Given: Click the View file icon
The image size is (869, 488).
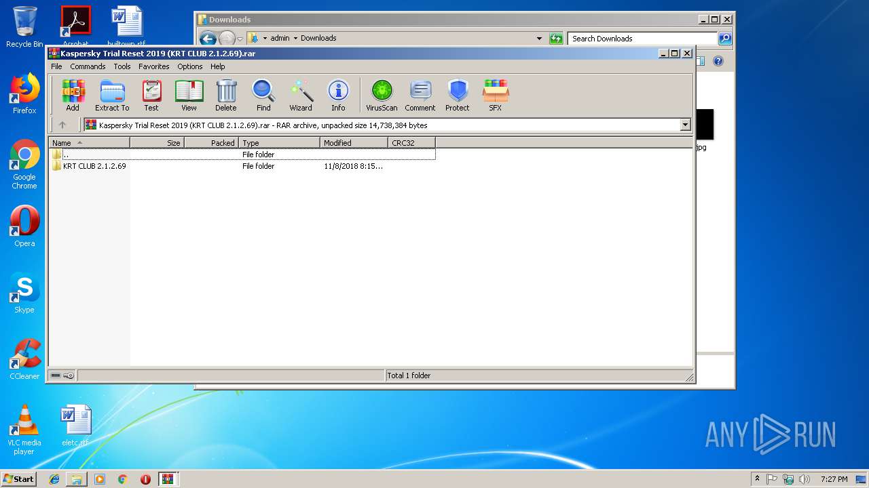Looking at the screenshot, I should (x=189, y=95).
